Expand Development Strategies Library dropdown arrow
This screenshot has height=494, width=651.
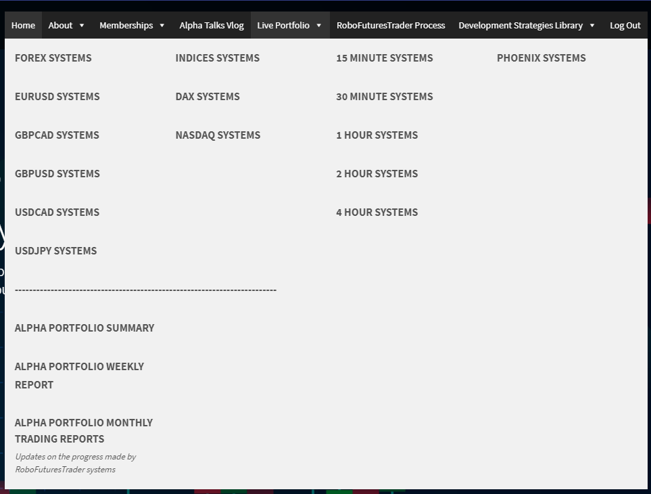[x=592, y=25]
